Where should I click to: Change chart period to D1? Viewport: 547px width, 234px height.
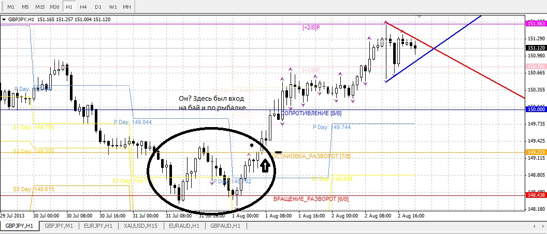tap(98, 7)
